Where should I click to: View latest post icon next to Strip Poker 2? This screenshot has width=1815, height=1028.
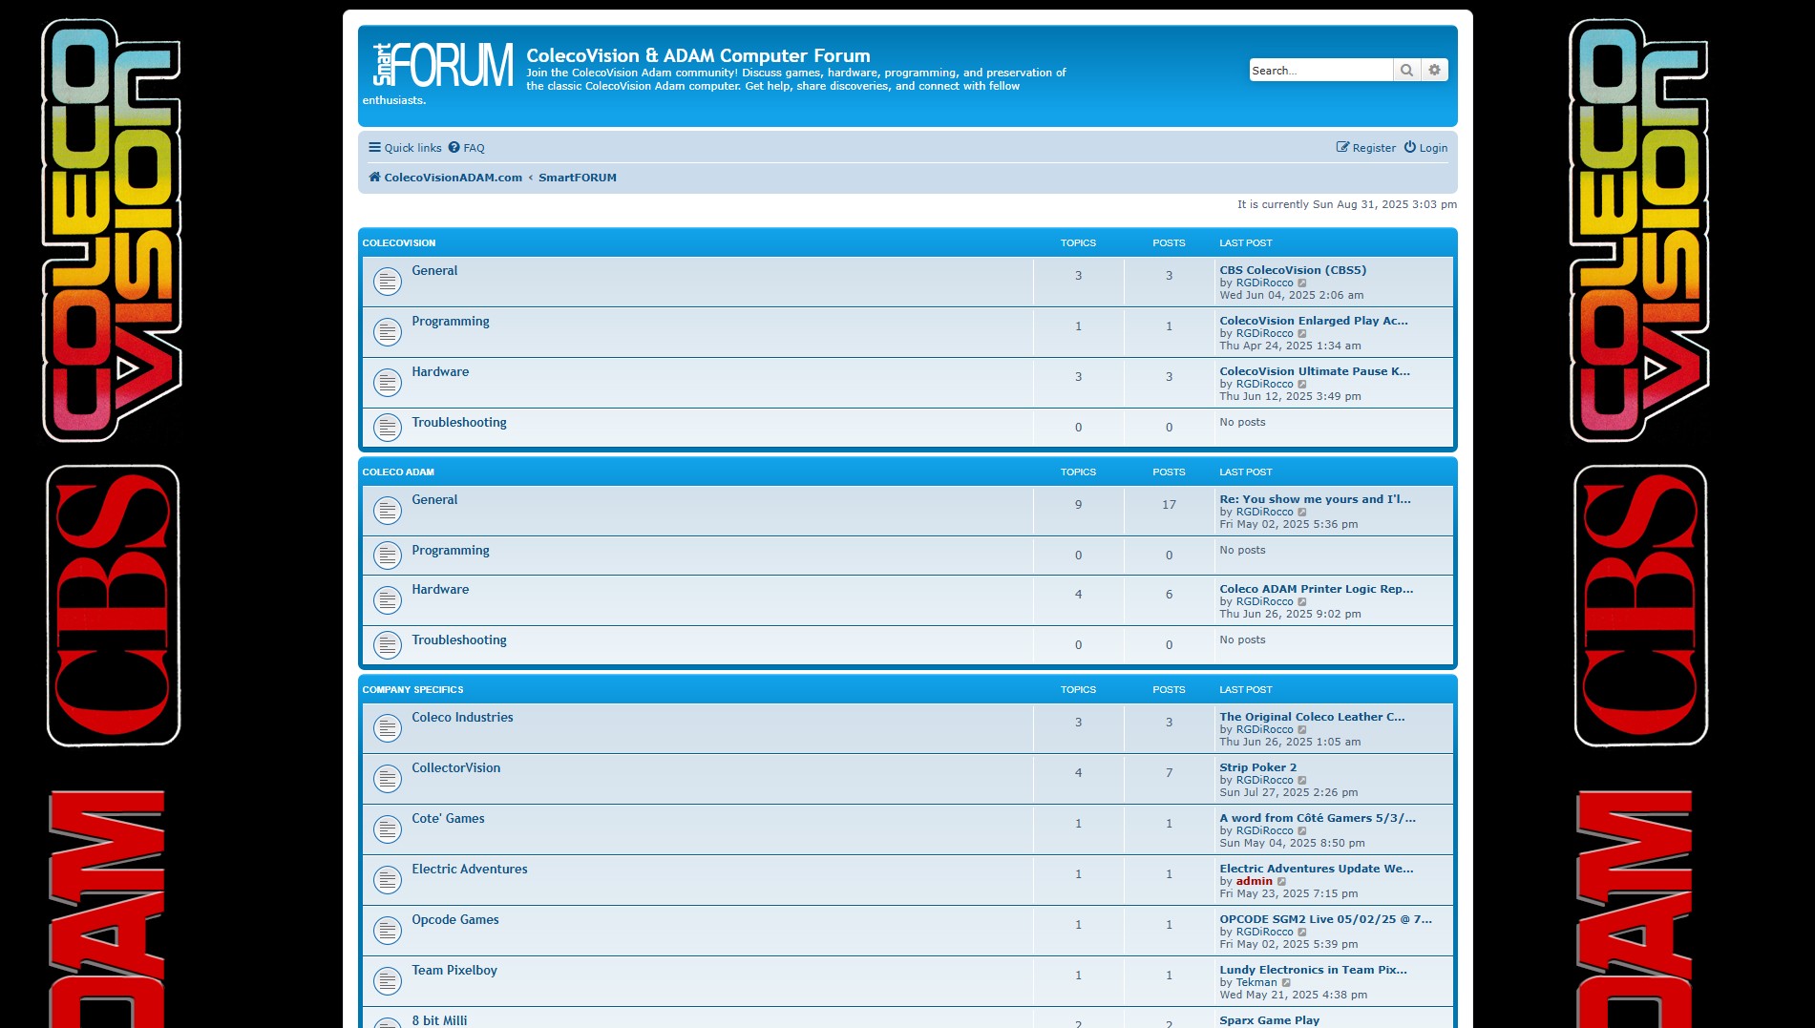pyautogui.click(x=1302, y=780)
